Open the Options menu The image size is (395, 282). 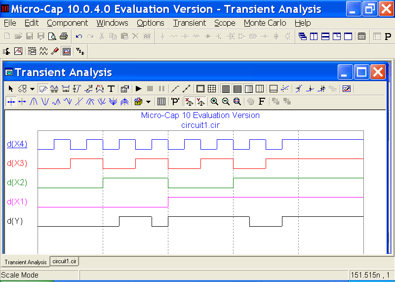[151, 23]
